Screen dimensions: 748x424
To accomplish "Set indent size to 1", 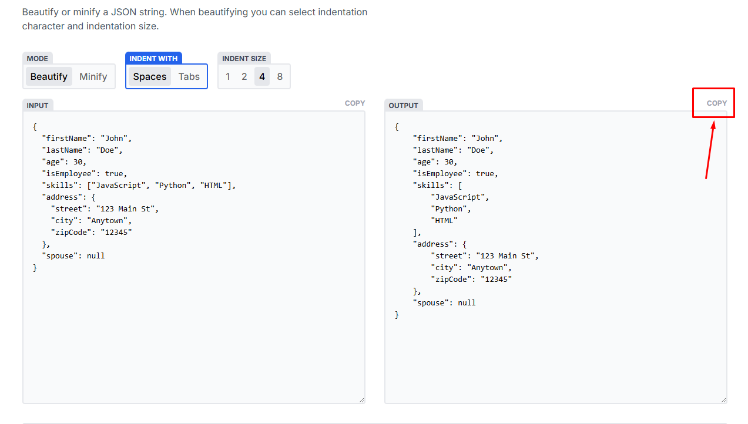I will [227, 76].
